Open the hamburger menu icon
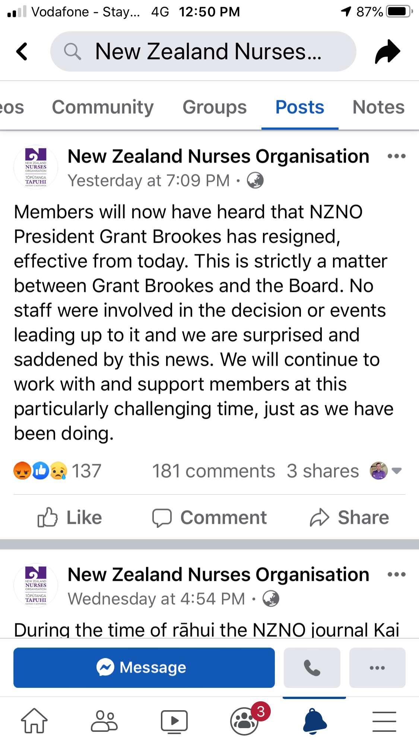The height and width of the screenshot is (746, 419). 384,720
